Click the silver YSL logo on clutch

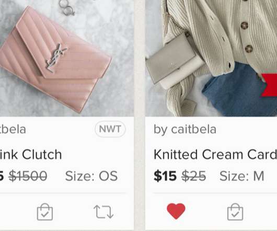(56, 58)
